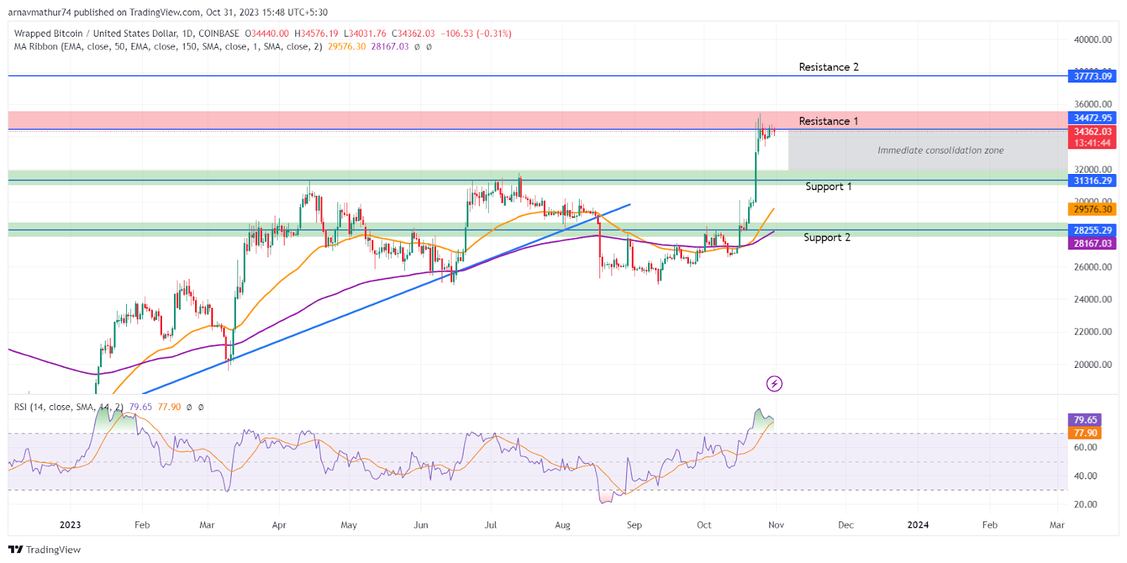Click the L34031.76 low price value
Screen dimensions: 1127x563
click(365, 33)
